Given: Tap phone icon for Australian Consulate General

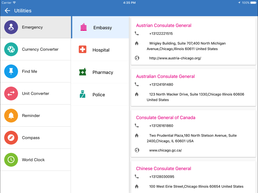Looking at the screenshot, I should [x=137, y=84].
